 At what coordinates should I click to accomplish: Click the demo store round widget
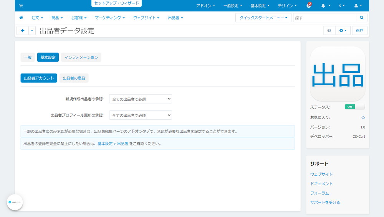15,202
